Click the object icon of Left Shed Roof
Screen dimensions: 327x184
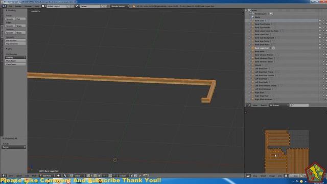click(x=252, y=79)
